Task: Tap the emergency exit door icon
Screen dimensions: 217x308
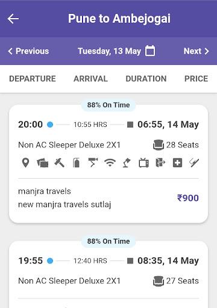Action: coord(160,162)
